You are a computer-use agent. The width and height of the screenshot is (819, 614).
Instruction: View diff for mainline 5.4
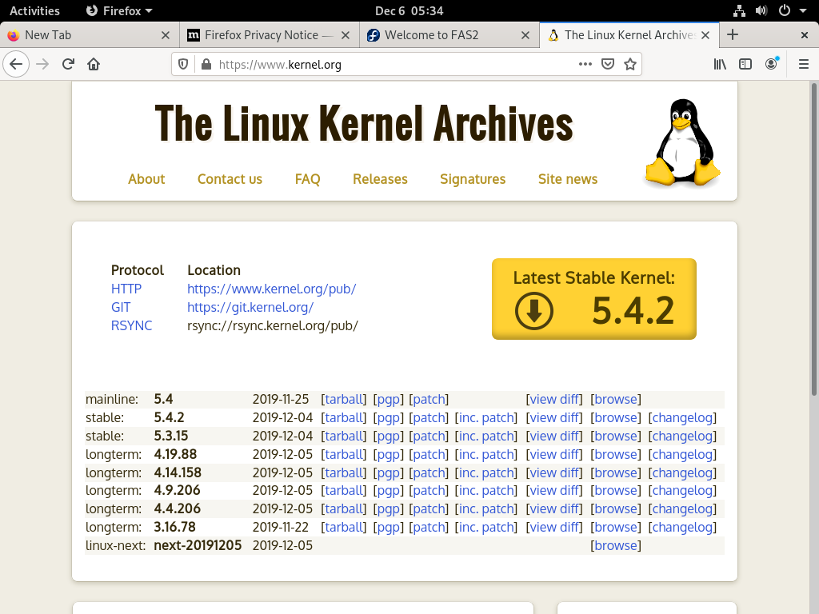(553, 400)
